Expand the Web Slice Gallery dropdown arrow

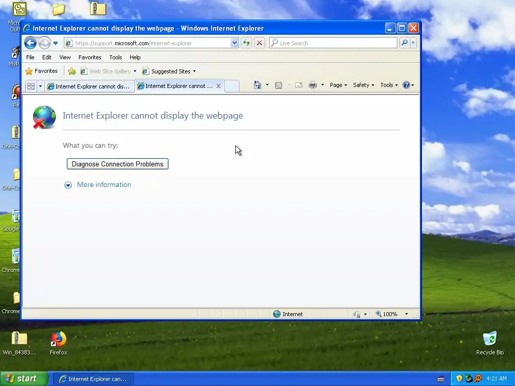[135, 71]
